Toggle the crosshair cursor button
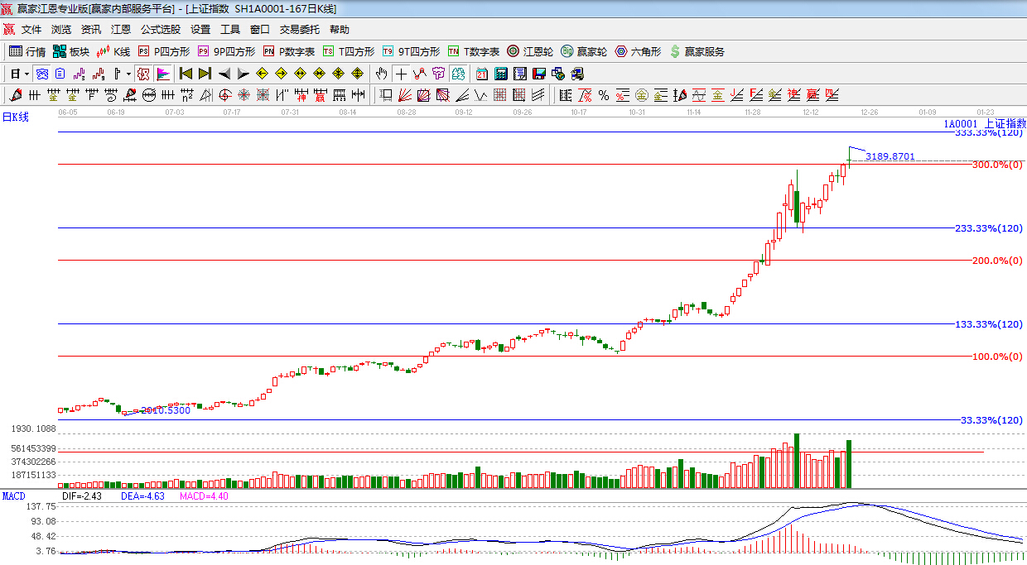 401,74
